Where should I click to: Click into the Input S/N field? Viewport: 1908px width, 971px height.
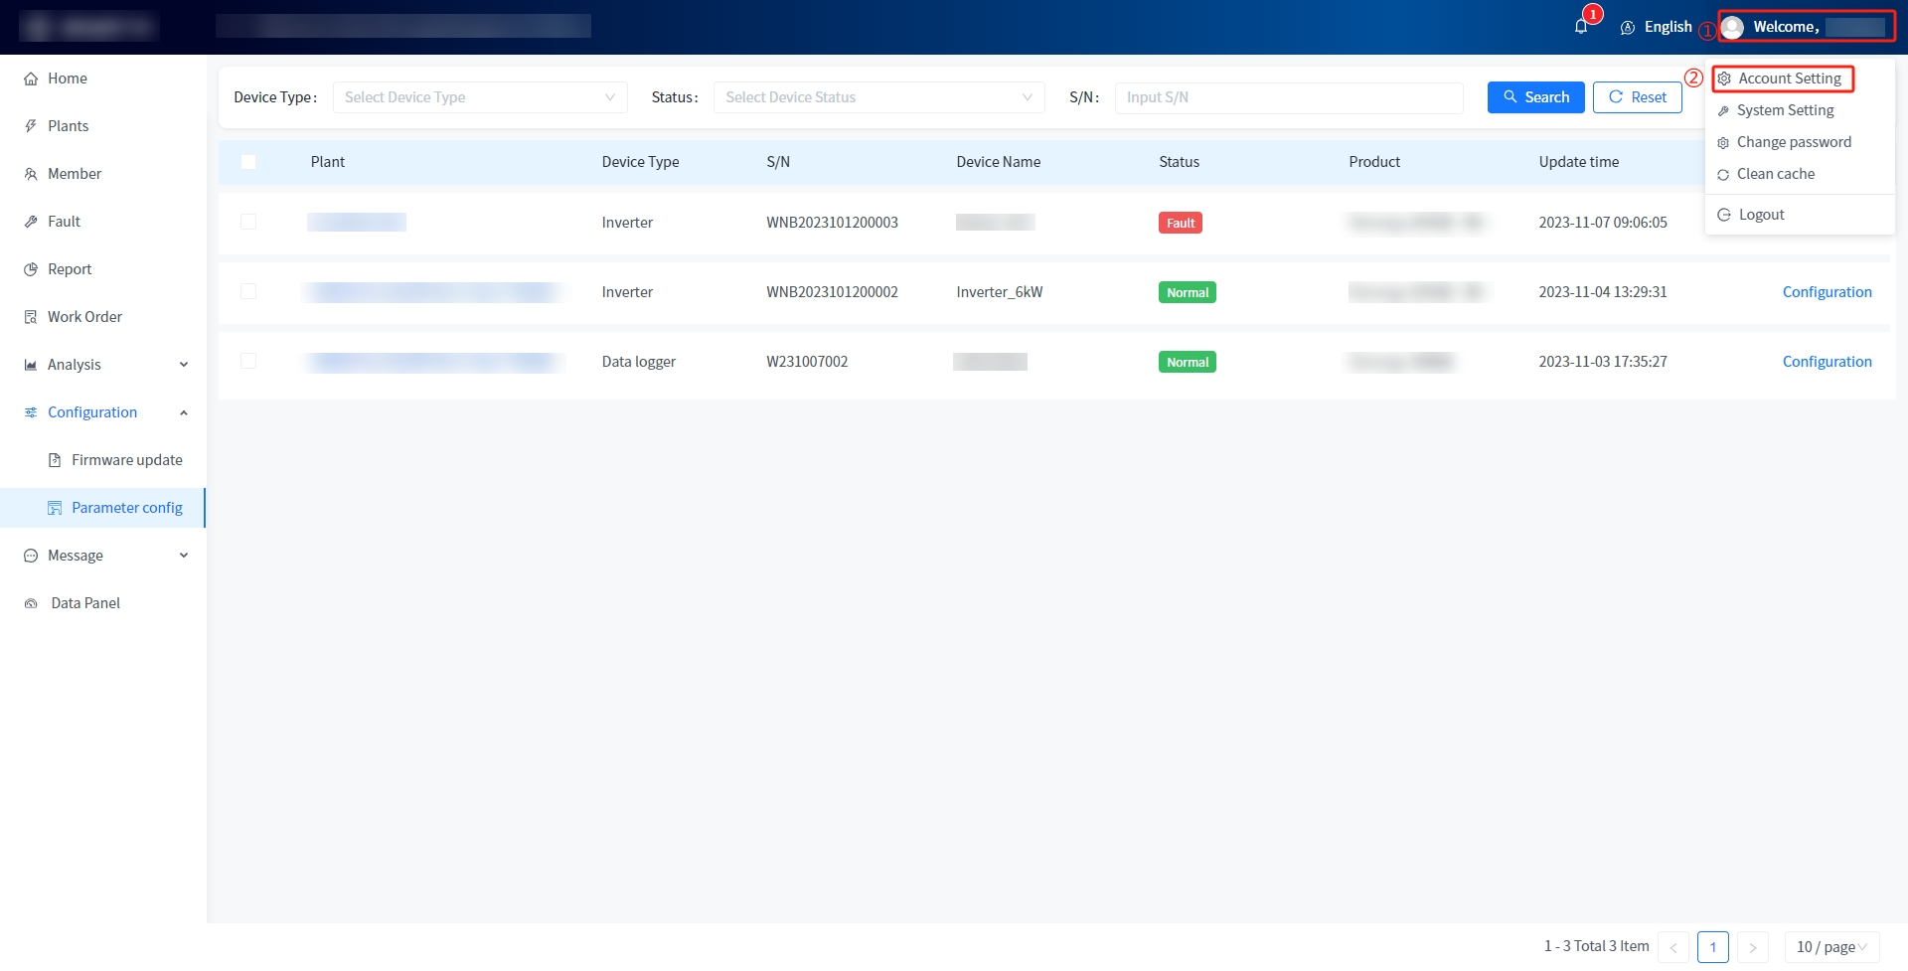coord(1288,97)
